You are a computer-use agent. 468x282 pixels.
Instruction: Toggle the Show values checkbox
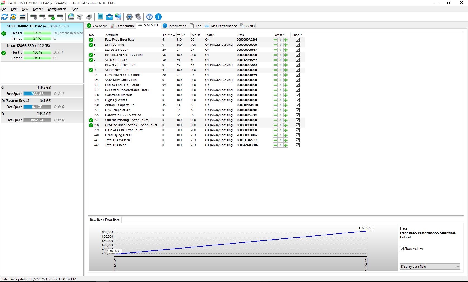[402, 249]
